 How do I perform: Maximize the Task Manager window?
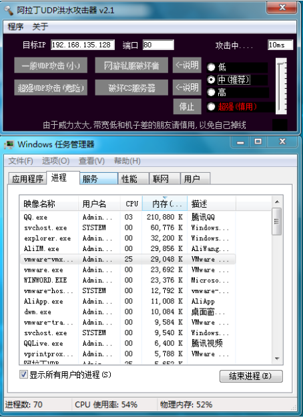258,142
